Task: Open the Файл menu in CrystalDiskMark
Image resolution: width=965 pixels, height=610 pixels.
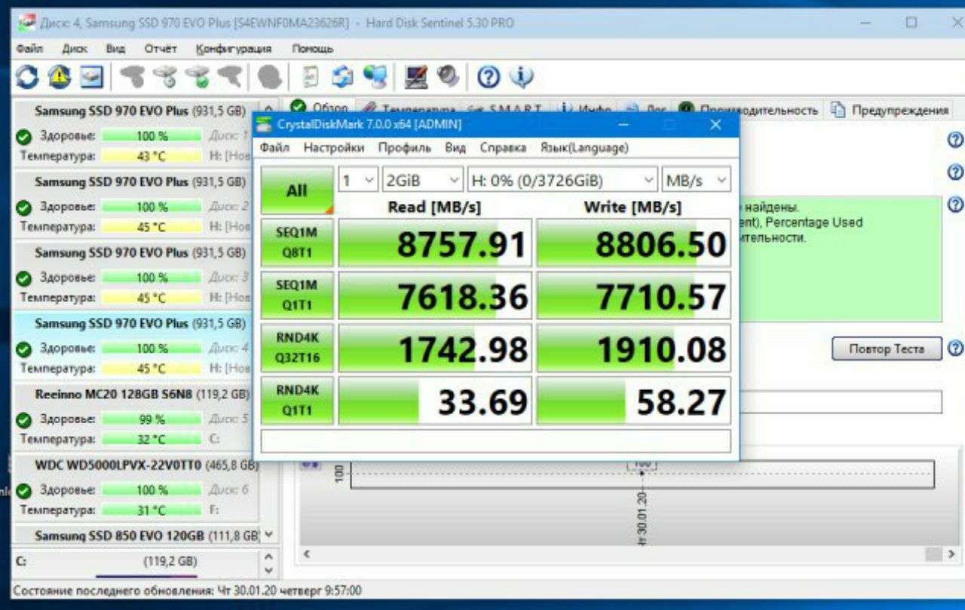Action: [x=274, y=148]
